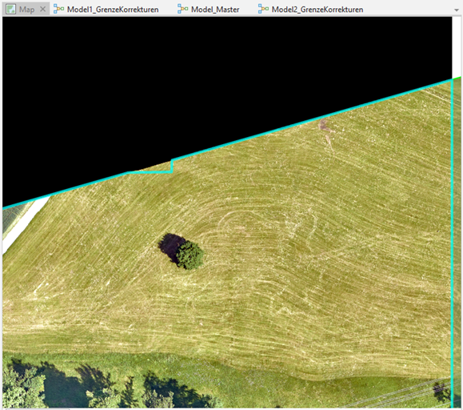Screen dimensions: 463x410
Task: Close the Map tab
Action: pyautogui.click(x=43, y=9)
